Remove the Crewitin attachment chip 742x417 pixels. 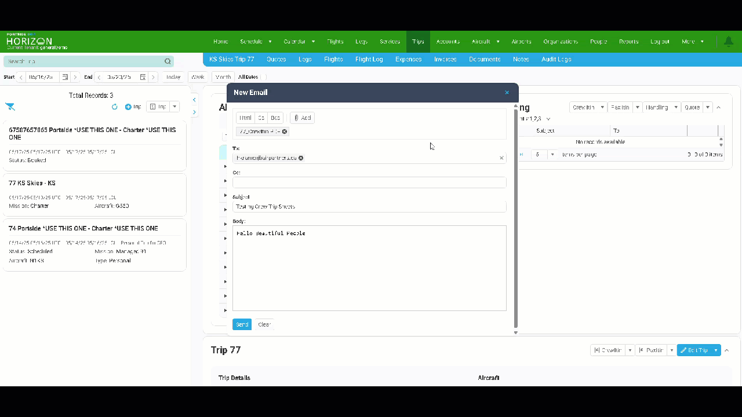pyautogui.click(x=285, y=131)
